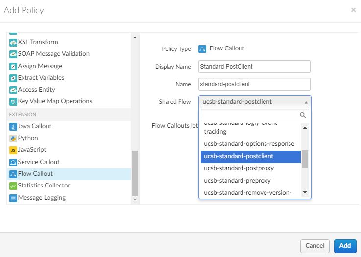Choose ucsb-standard-options-response from the list
Screen dimensions: 361x257
pyautogui.click(x=249, y=144)
